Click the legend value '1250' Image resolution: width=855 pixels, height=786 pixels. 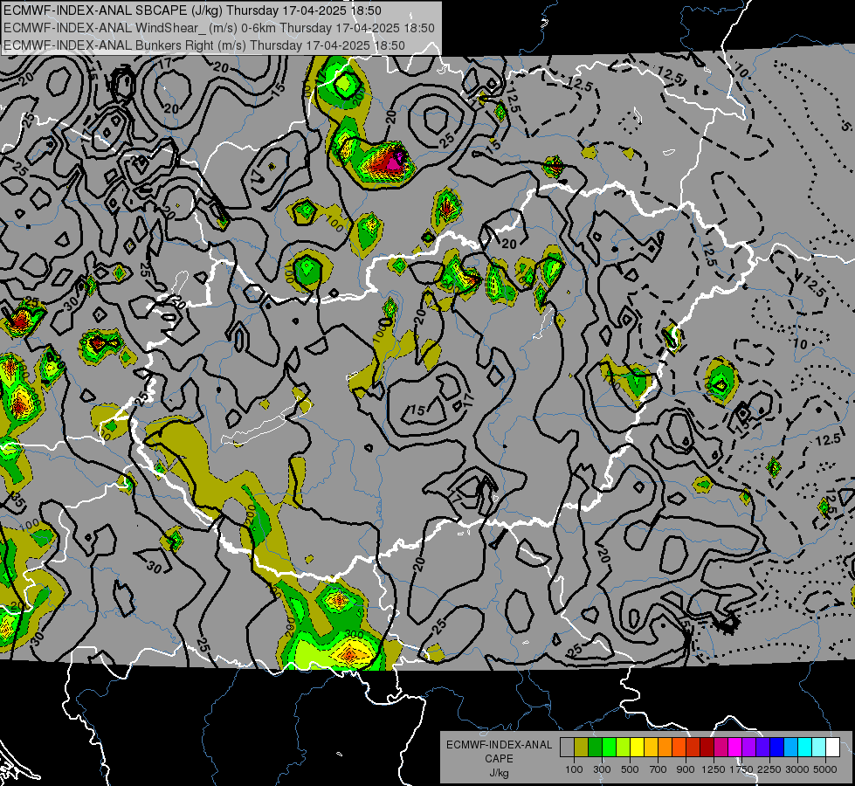714,769
